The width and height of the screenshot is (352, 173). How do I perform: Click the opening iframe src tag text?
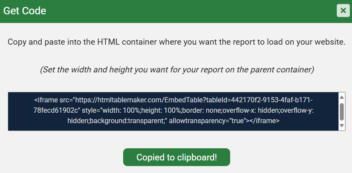click(54, 100)
